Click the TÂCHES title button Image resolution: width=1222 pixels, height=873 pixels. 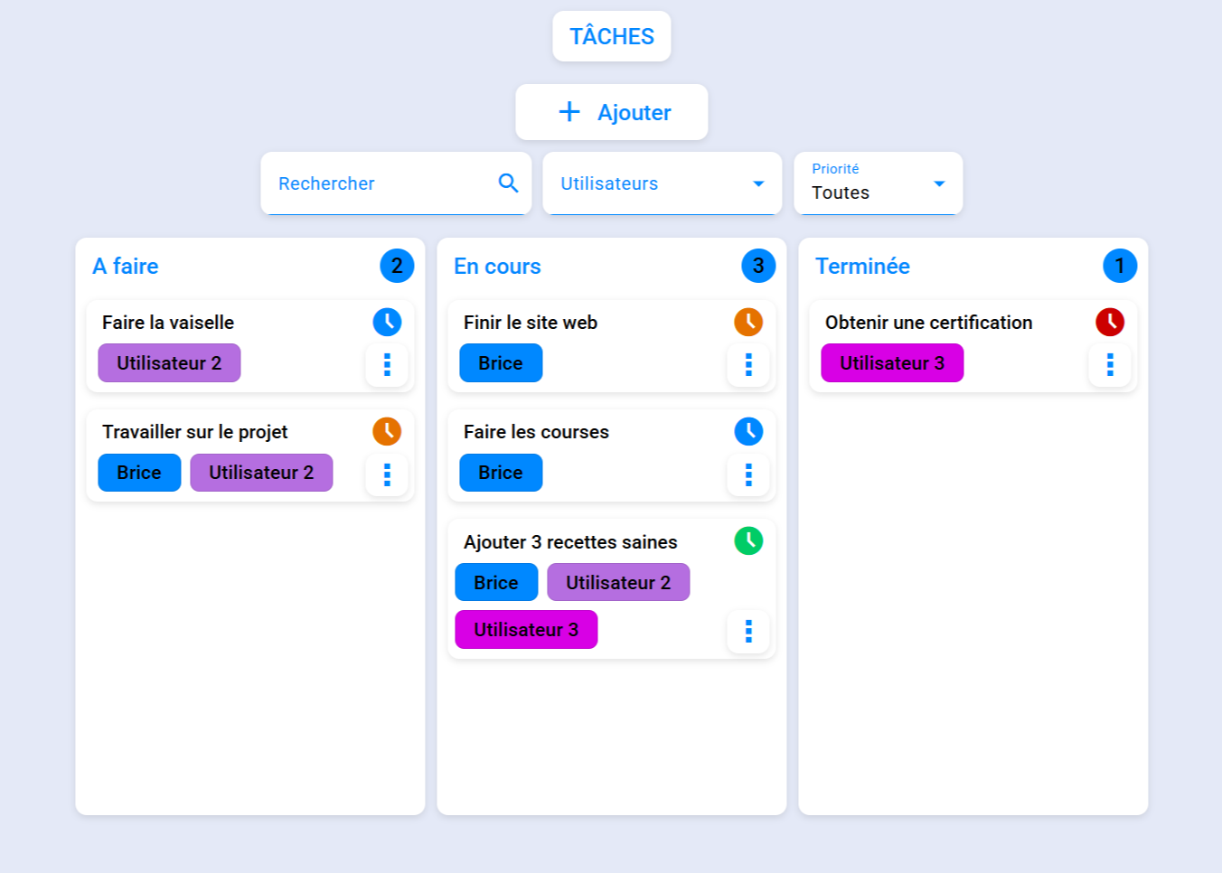(x=612, y=36)
